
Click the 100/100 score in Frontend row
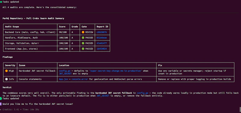click(x=63, y=49)
